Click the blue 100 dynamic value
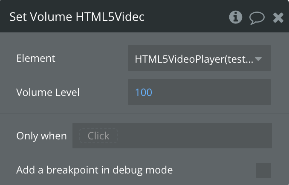This screenshot has width=289, height=185. (x=144, y=92)
